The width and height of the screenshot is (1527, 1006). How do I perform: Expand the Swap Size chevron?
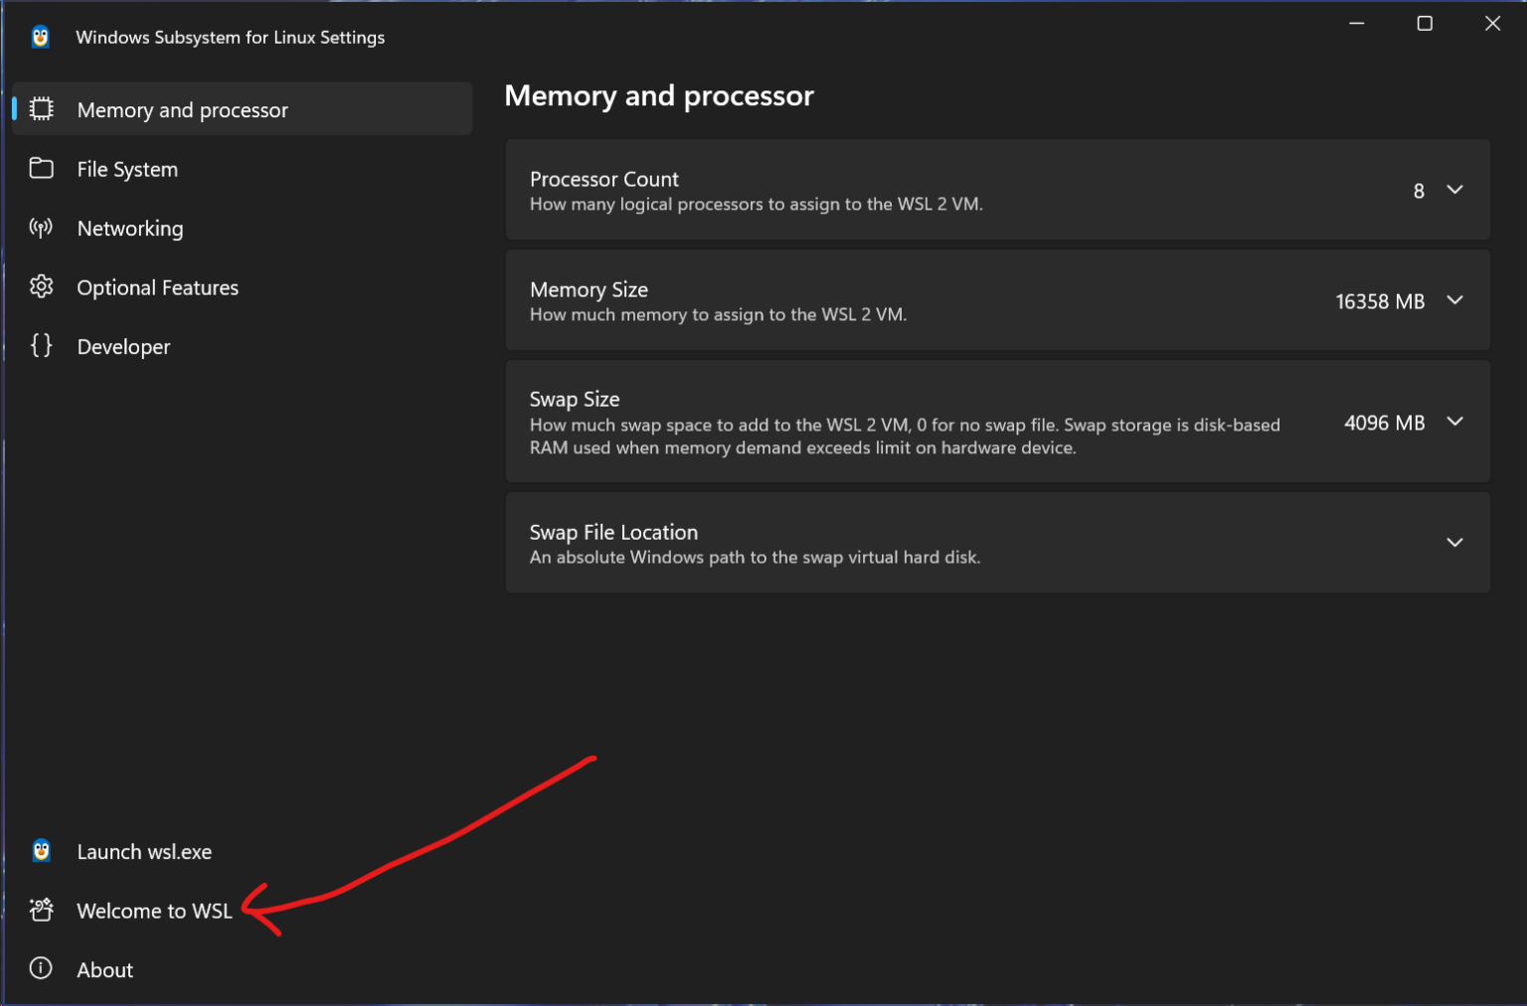pos(1454,421)
